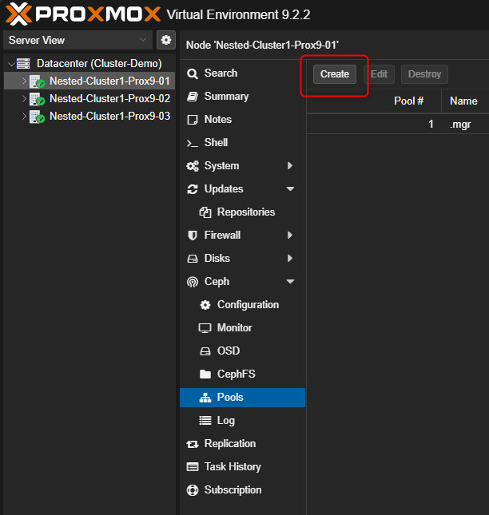Select the .mgr pool row
This screenshot has width=489, height=515.
398,124
